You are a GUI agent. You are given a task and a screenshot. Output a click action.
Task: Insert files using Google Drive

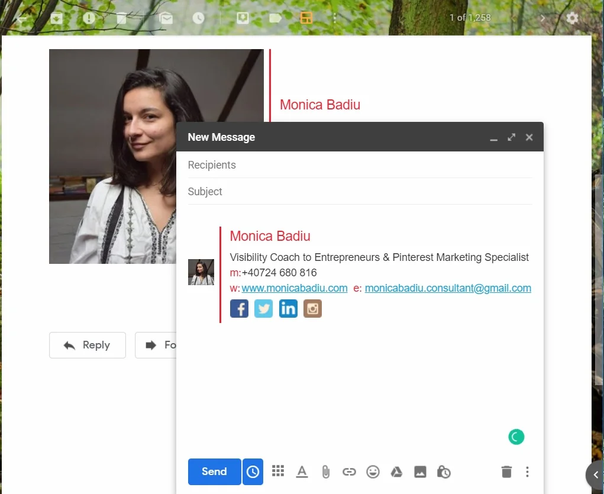[396, 472]
